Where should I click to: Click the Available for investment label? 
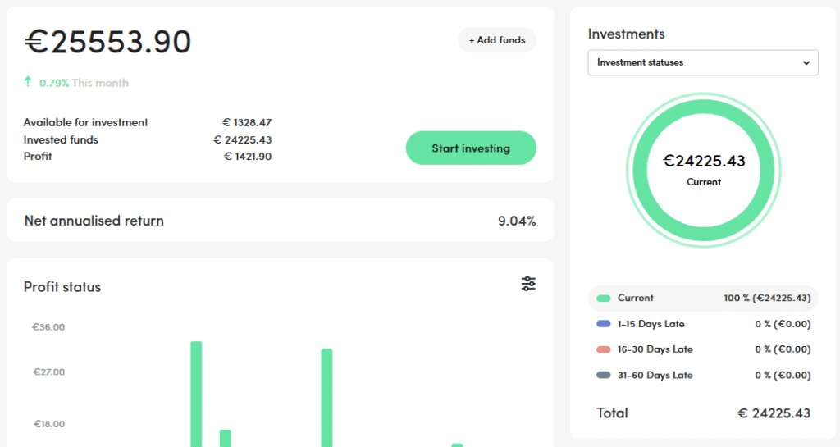pos(85,122)
